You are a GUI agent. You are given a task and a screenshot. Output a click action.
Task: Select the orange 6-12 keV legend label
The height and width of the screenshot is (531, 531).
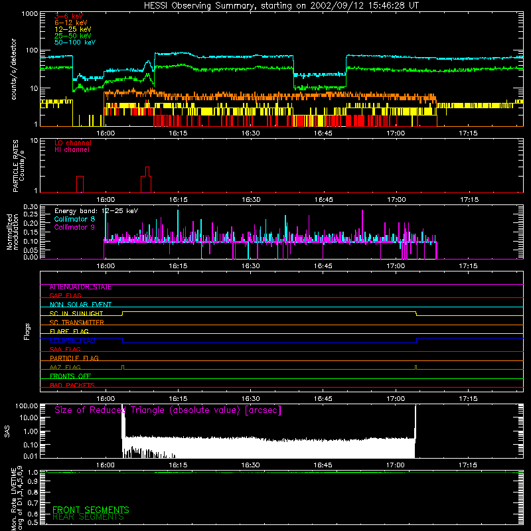pos(71,23)
